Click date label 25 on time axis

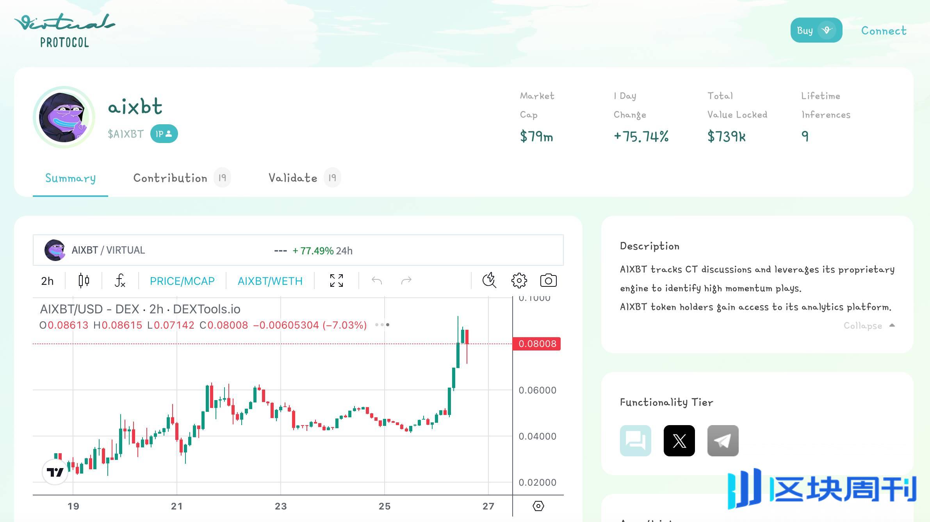pos(385,506)
